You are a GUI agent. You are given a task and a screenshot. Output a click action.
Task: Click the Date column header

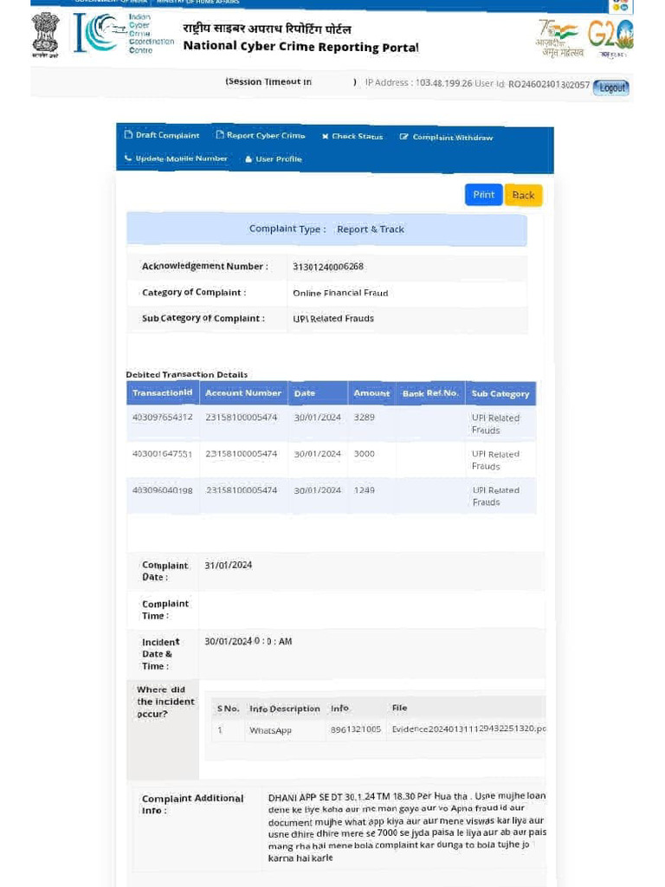pyautogui.click(x=318, y=393)
